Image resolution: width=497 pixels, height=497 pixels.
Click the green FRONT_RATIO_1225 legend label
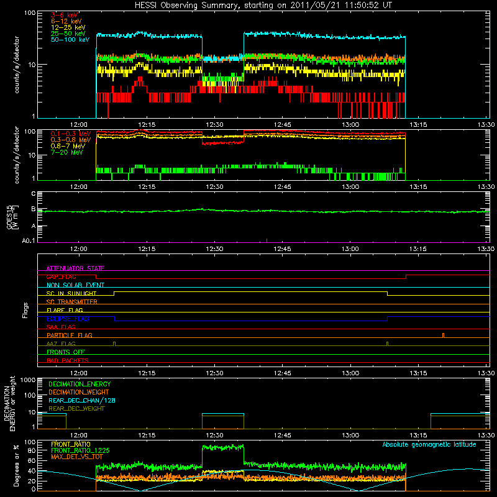coord(80,450)
